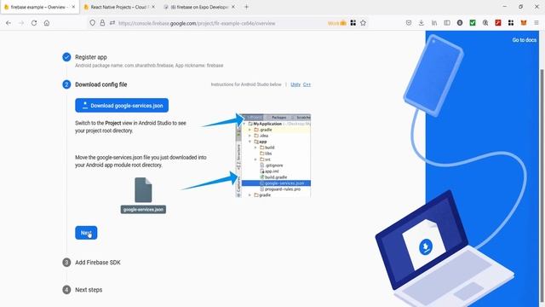Reload the Firebase console page

click(34, 23)
